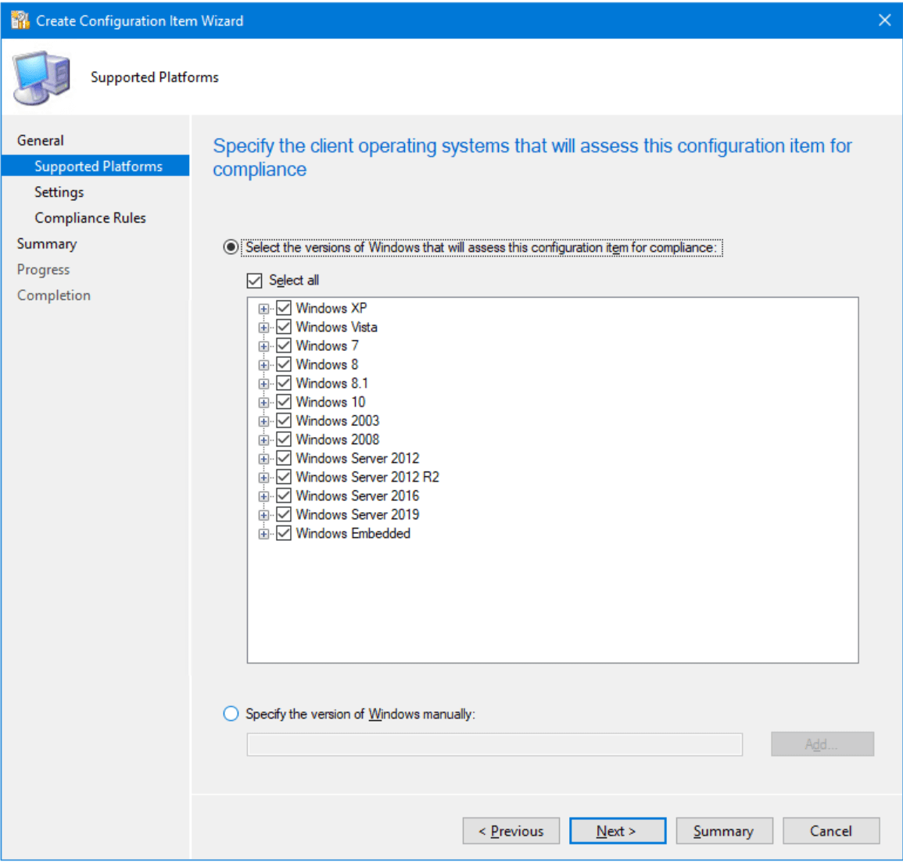The width and height of the screenshot is (903, 863).
Task: Select the 'Windows 10' tree label
Action: click(x=331, y=402)
